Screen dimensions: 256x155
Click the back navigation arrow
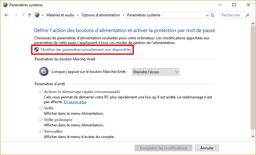[6, 15]
